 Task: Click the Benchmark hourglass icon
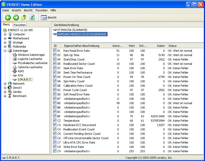pos(10,96)
